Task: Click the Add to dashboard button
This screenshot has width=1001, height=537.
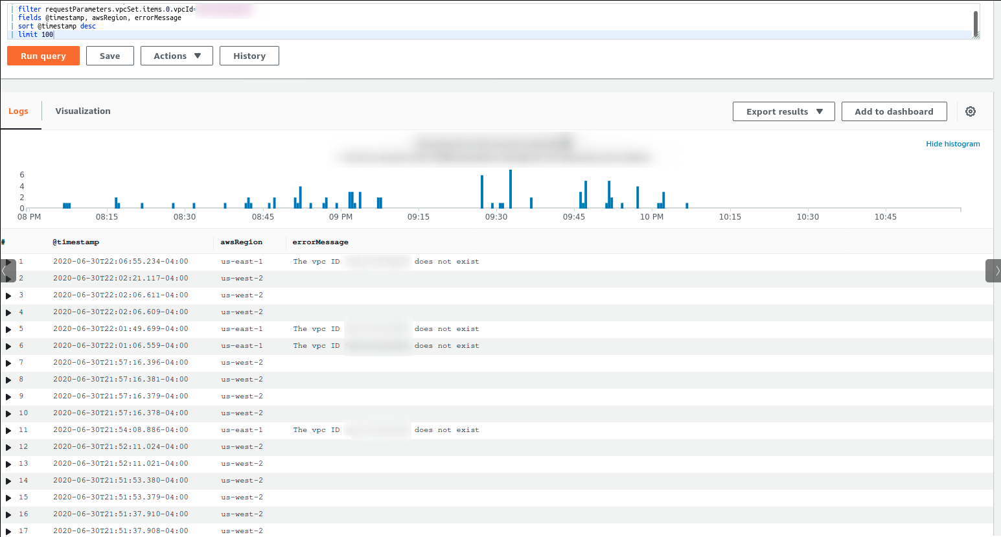Action: pos(893,111)
